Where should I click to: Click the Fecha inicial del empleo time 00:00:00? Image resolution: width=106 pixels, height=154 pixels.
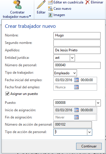(x=87, y=80)
